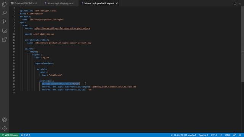Screen dimensions: 244x137
Task: Click 'ingressTemplate:' key
Action: pos(44,64)
